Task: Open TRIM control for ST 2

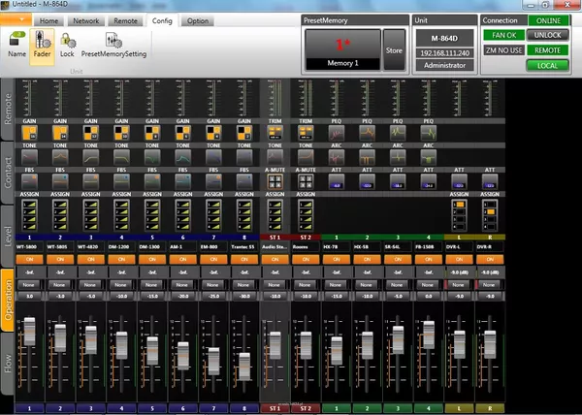Action: 306,133
